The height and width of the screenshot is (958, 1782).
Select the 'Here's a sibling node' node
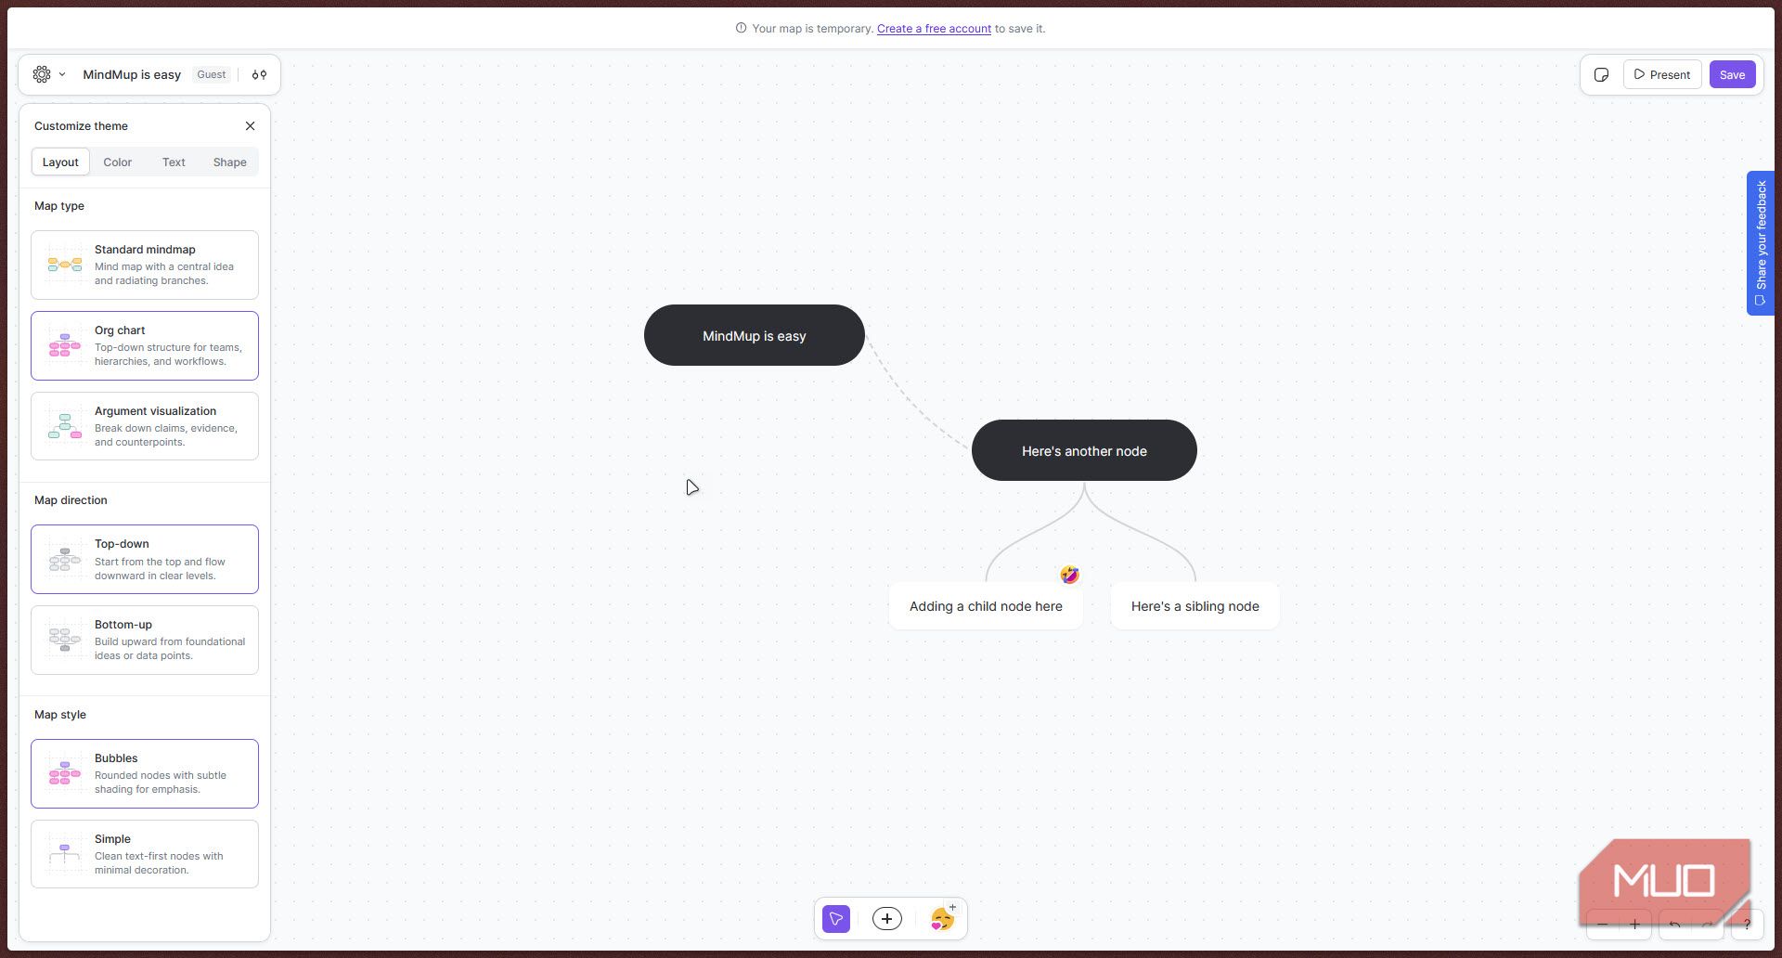point(1194,606)
